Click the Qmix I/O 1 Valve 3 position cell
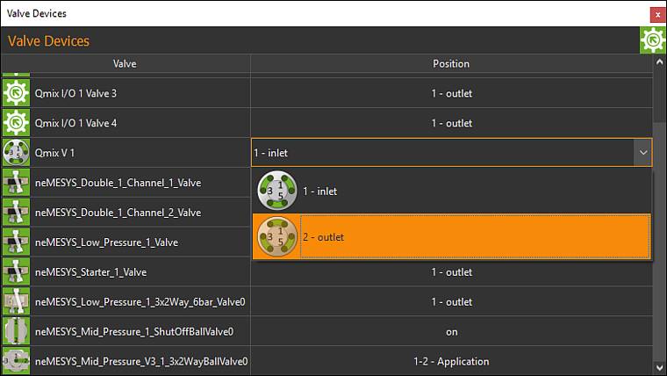 tap(451, 93)
